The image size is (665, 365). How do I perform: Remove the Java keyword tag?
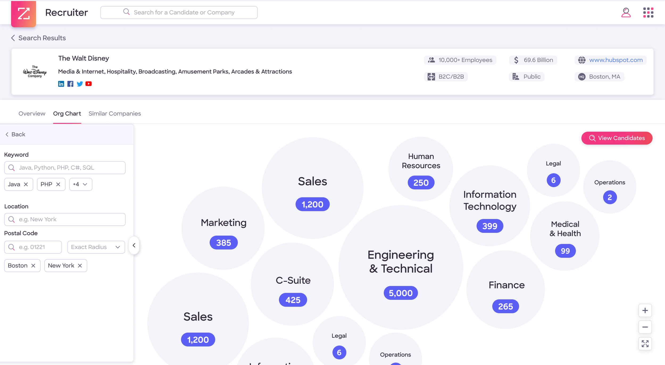(26, 184)
